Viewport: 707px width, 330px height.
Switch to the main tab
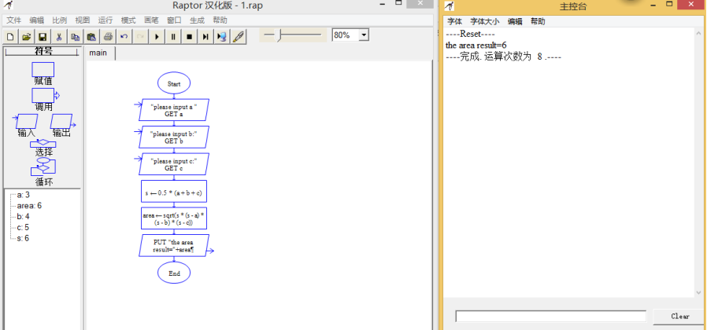(98, 53)
